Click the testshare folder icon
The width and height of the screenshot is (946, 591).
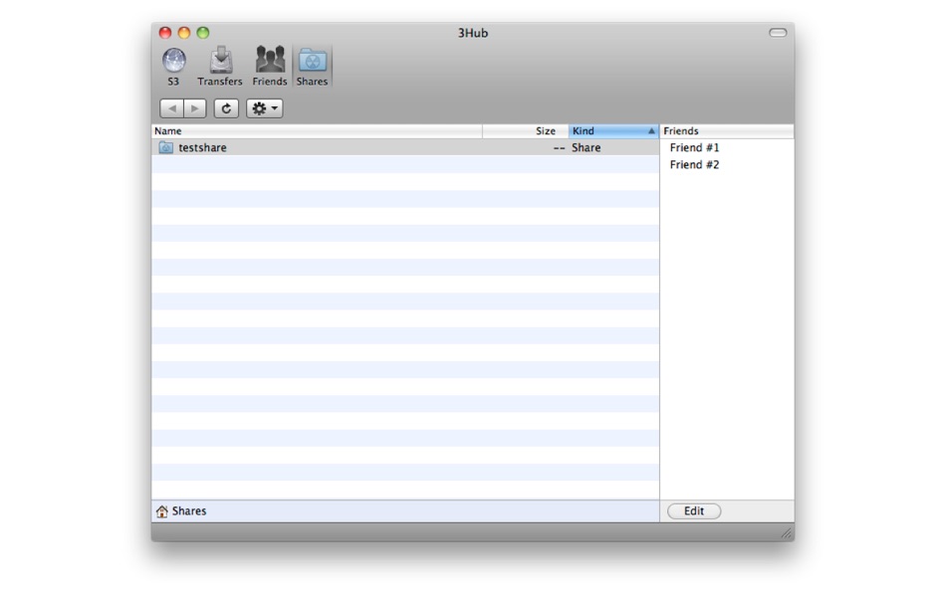(166, 147)
